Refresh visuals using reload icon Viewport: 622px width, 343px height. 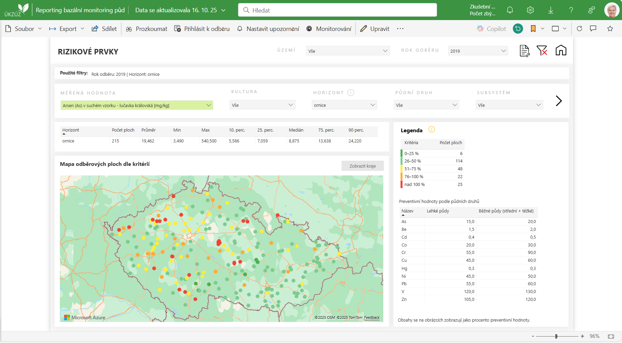click(x=579, y=29)
